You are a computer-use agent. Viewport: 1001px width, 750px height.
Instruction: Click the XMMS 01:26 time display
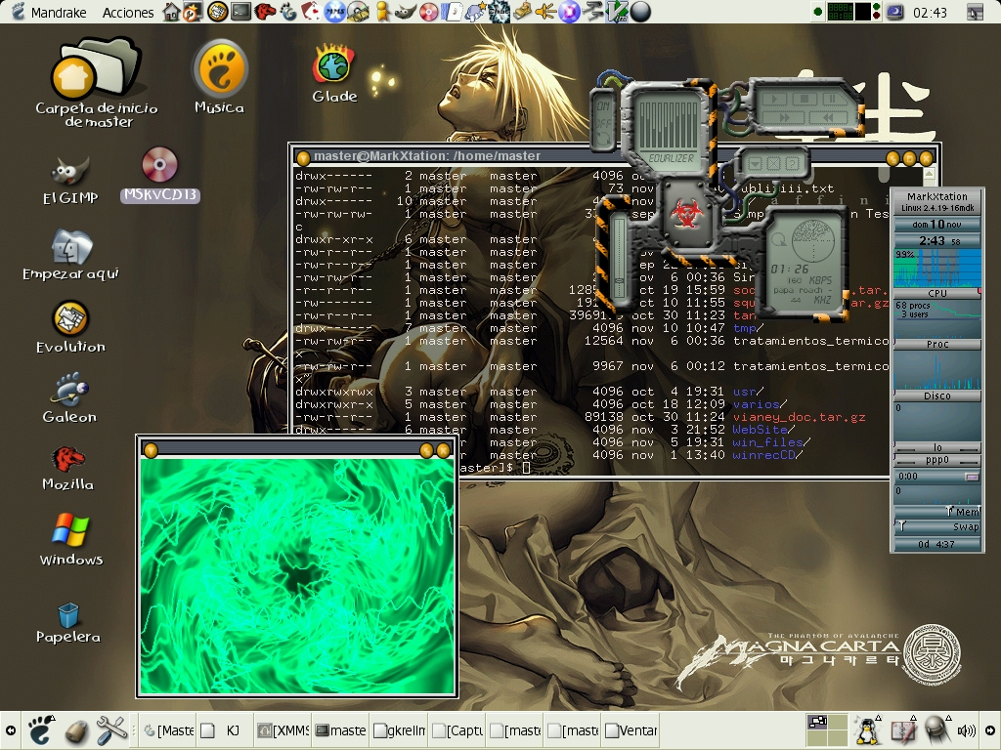click(x=789, y=270)
